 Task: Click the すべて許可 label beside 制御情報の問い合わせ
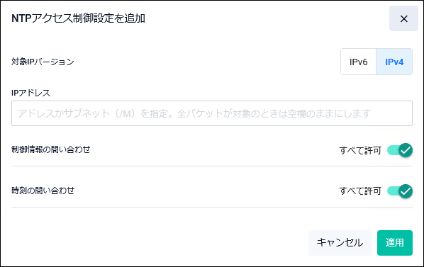point(360,150)
